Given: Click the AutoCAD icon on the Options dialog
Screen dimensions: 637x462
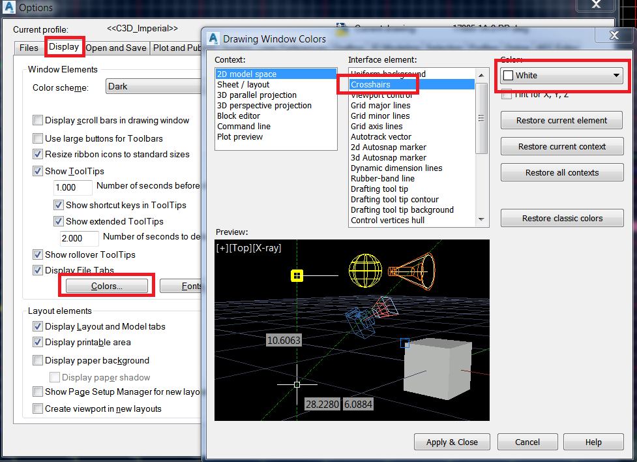Looking at the screenshot, I should pos(9,8).
